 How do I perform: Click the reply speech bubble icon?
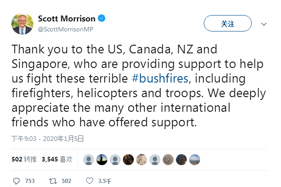[16, 181]
